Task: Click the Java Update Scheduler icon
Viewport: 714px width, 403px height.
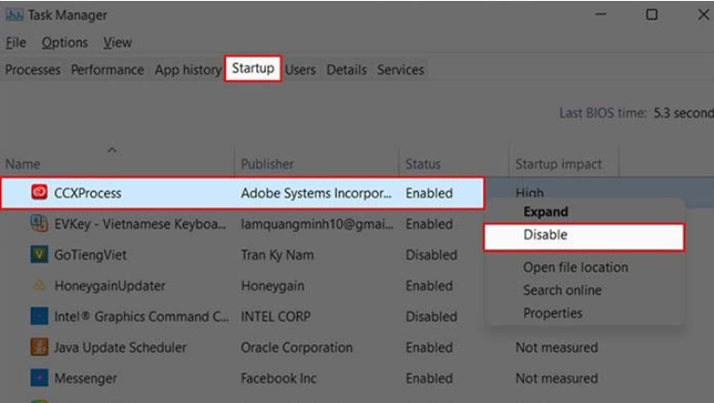Action: [39, 347]
